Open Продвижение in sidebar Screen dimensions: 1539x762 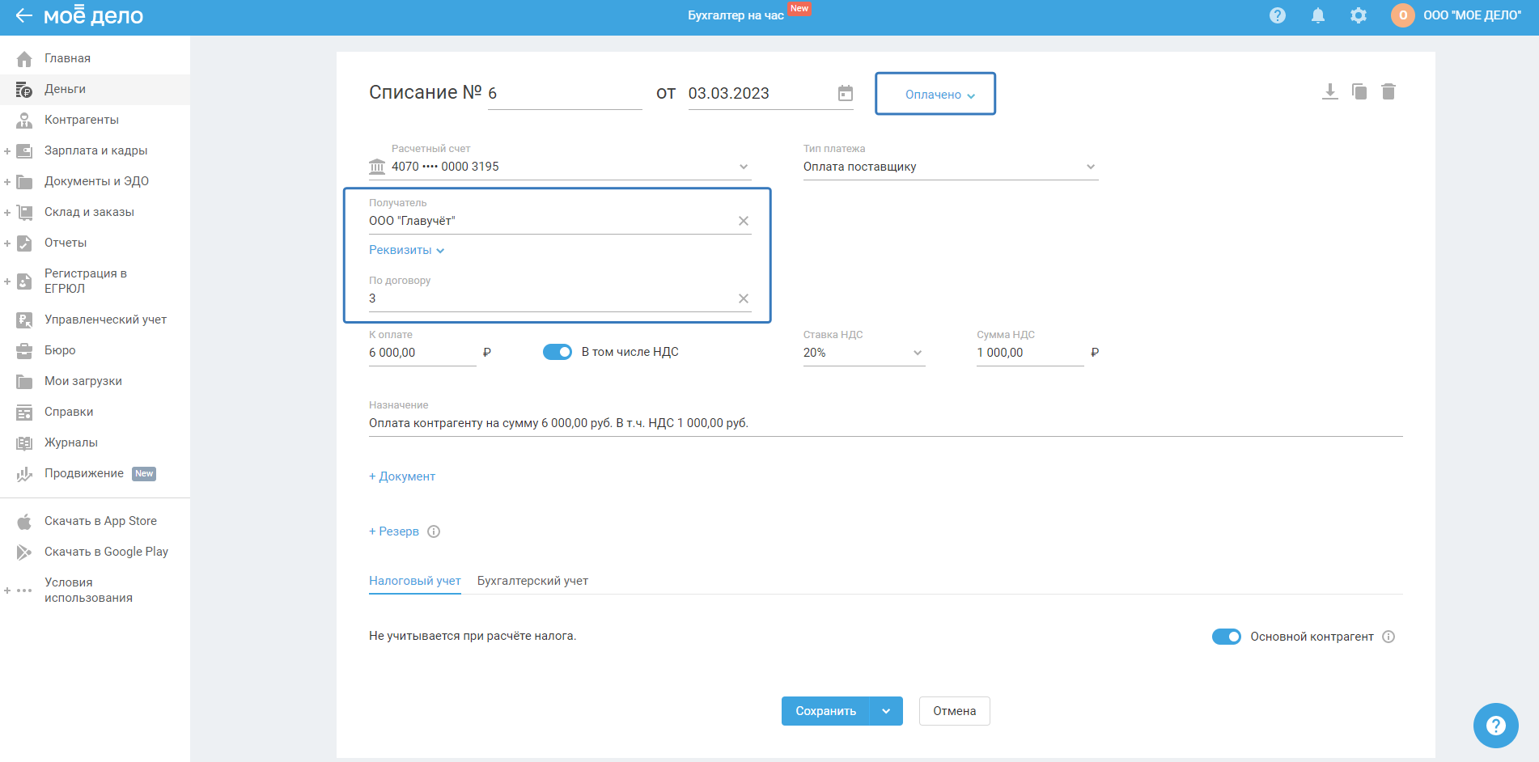pos(84,473)
